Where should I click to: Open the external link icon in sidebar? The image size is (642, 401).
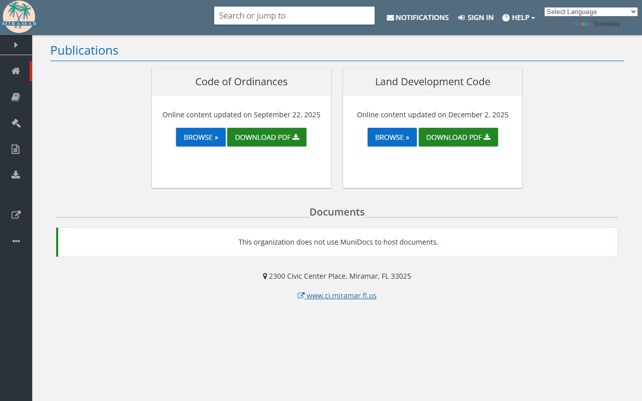16,215
